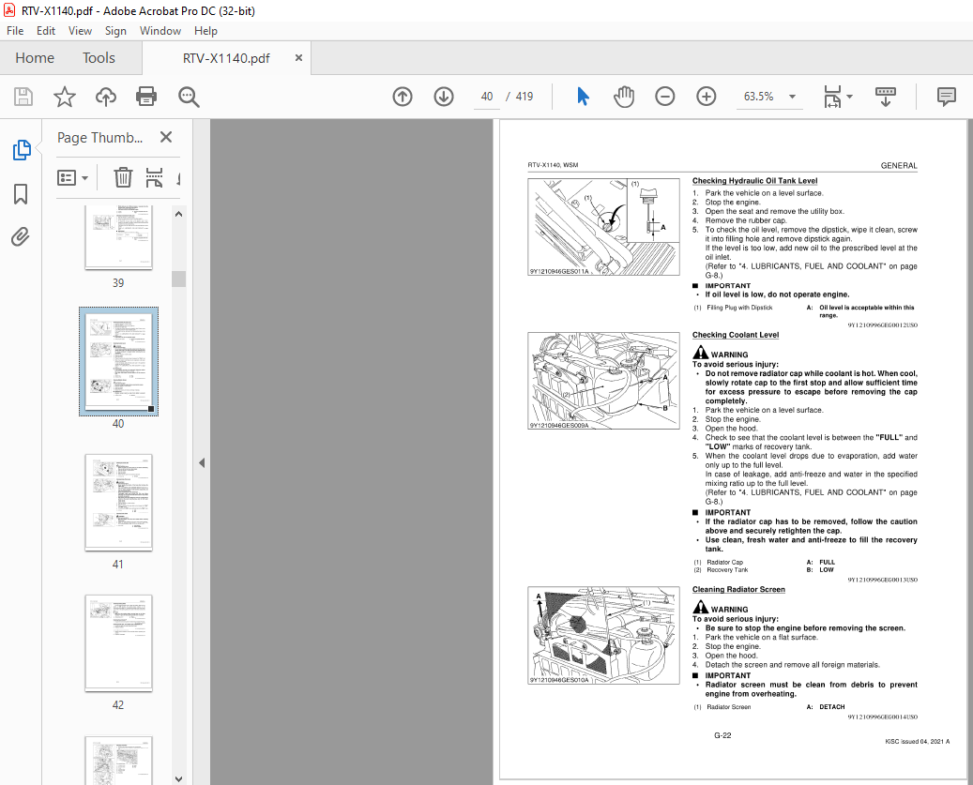Viewport: 973px width, 785px height.
Task: Open the Find text magnifier tool
Action: point(188,97)
